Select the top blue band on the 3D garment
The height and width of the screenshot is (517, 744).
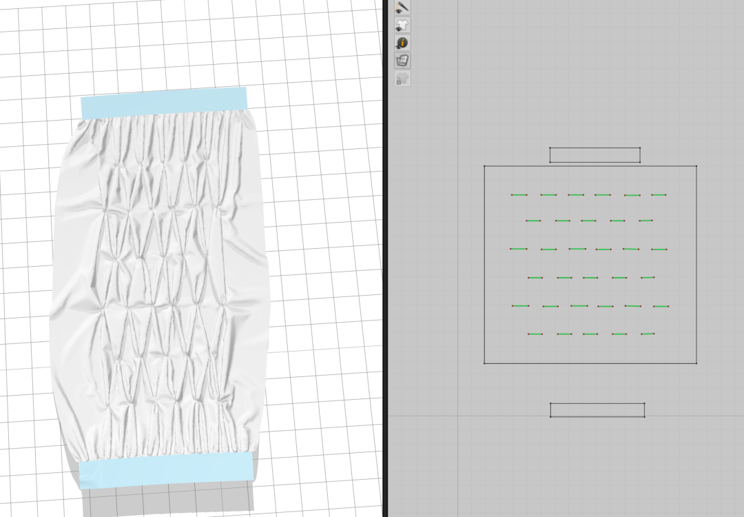tap(164, 103)
